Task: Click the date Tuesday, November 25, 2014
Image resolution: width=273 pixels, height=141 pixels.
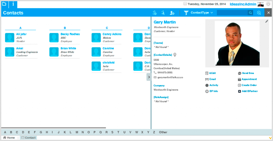Action: [x=207, y=4]
